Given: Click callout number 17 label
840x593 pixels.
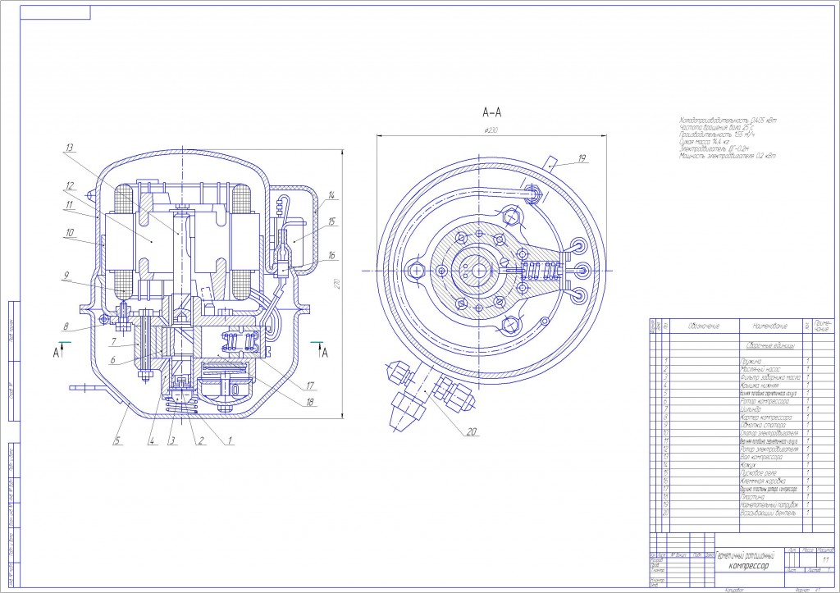Looking at the screenshot, I should click(x=311, y=385).
